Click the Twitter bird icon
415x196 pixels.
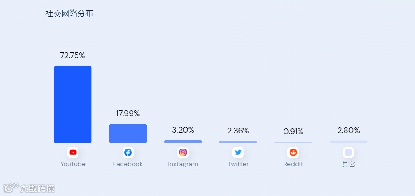click(238, 152)
